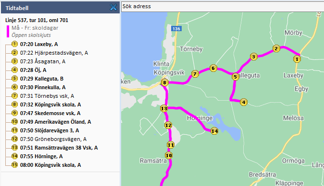
Task: Click map stop marker 13 on route
Action: point(164,108)
